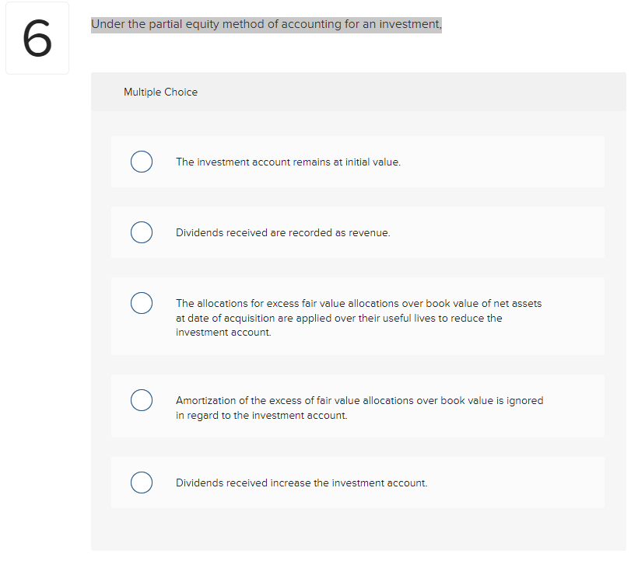638x561 pixels.
Task: Click the Multiple Choice panel header bar
Action: [358, 92]
